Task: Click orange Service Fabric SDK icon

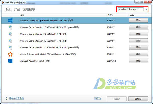Action: 10,54
